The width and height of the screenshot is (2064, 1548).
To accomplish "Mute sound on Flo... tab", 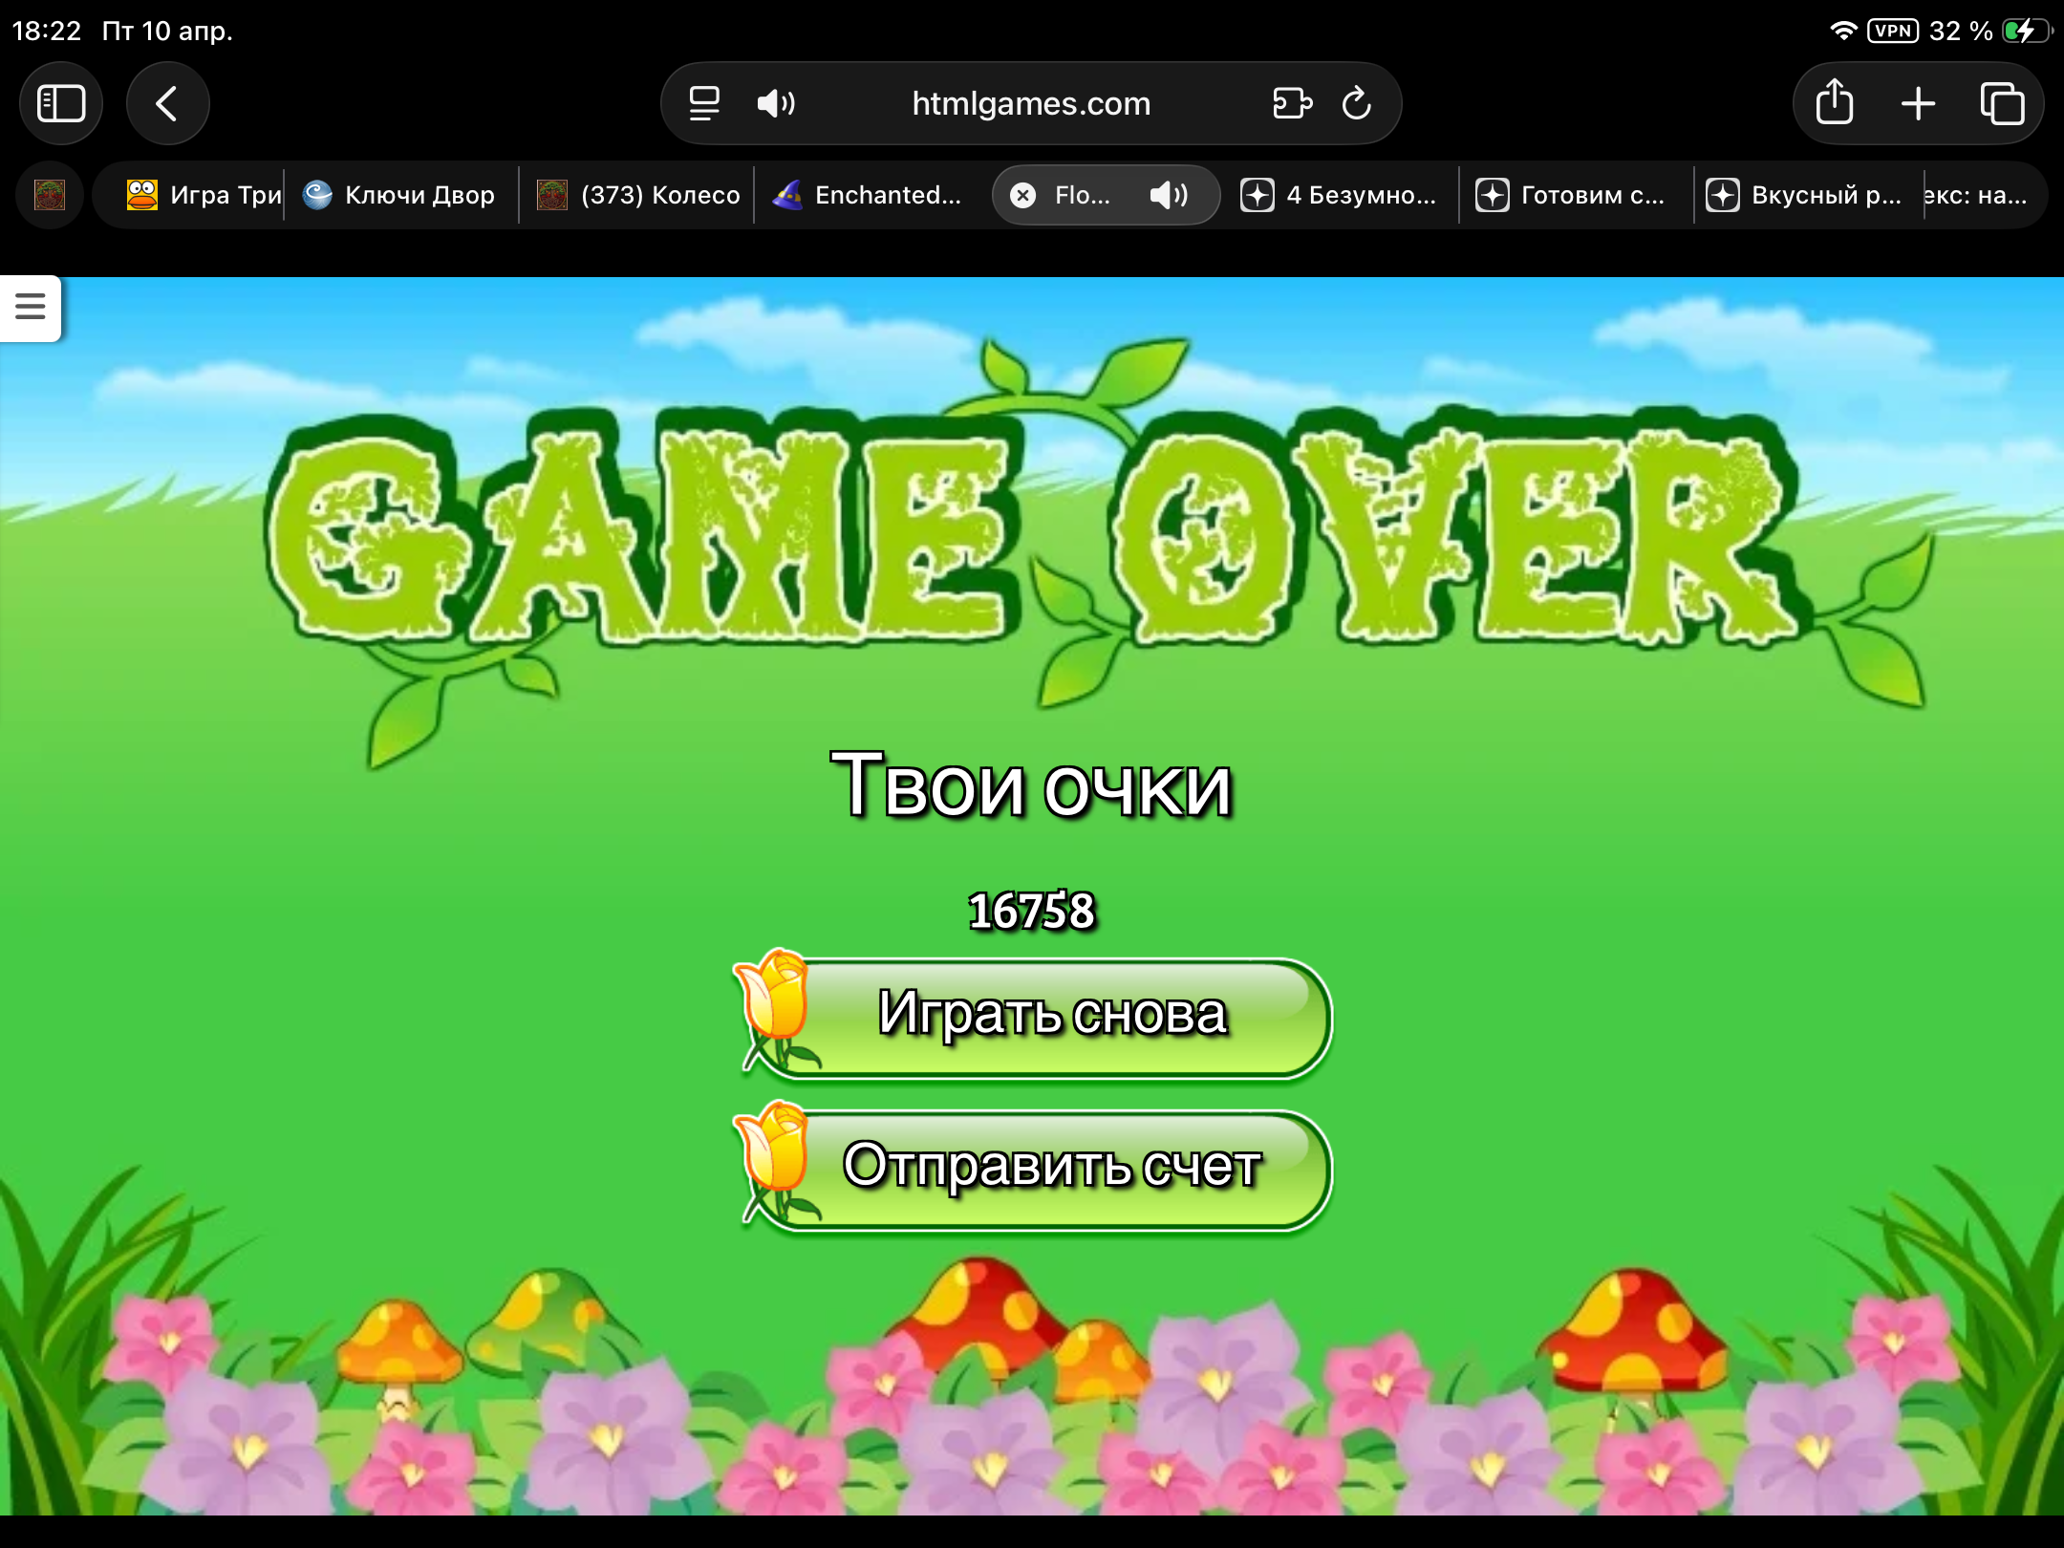I will pos(1168,196).
